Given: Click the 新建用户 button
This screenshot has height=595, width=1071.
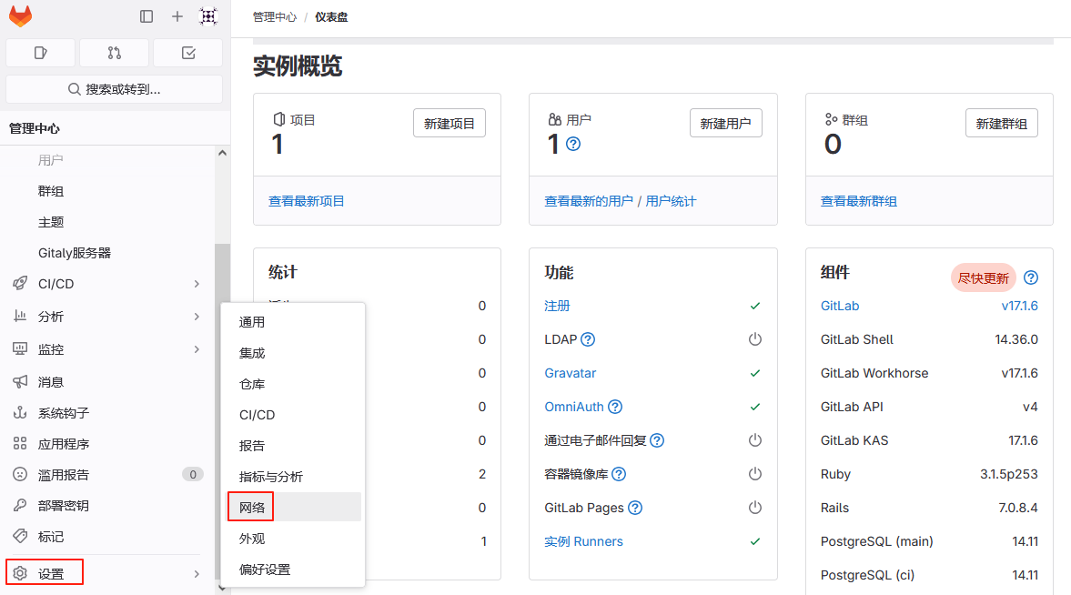Looking at the screenshot, I should (725, 124).
